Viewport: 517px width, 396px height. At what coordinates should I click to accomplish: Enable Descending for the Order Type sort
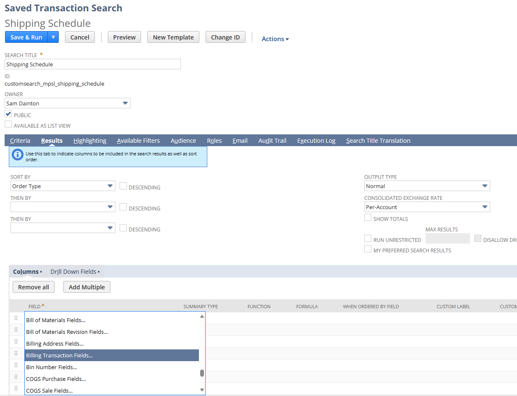pos(124,186)
